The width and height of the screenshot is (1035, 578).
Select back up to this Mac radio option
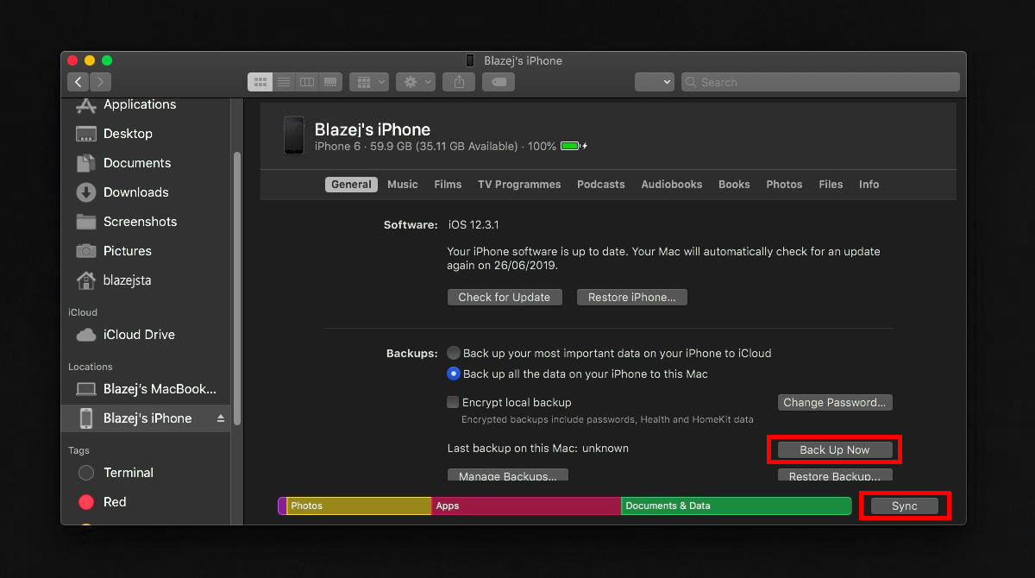pyautogui.click(x=454, y=374)
